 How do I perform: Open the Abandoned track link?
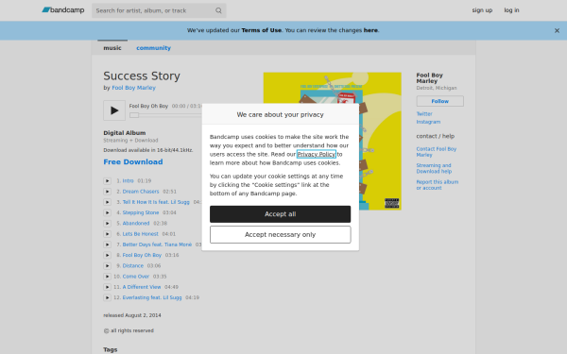136,223
